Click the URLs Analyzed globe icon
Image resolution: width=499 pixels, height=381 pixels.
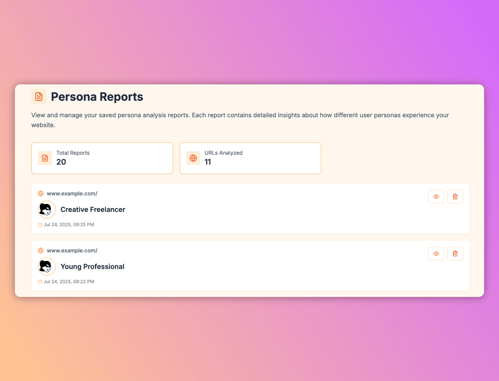coord(193,158)
